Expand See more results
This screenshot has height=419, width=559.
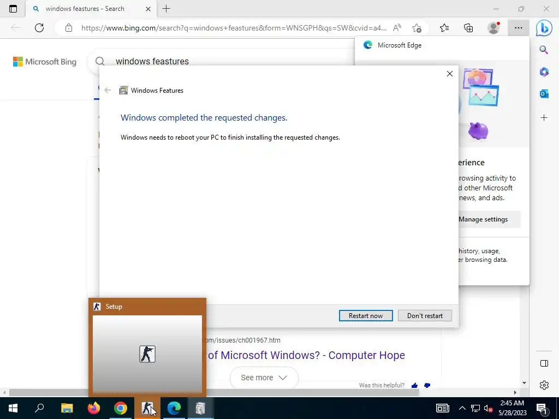coord(264,378)
